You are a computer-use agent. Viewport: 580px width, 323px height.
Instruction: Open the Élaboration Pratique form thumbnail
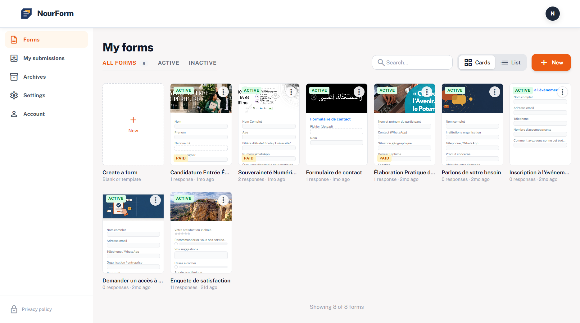[x=405, y=124]
